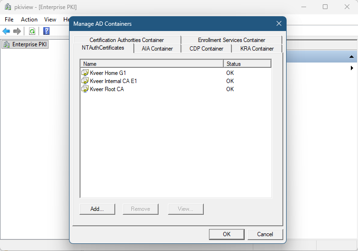Click the Forward arrow toolbar icon

tap(17, 31)
